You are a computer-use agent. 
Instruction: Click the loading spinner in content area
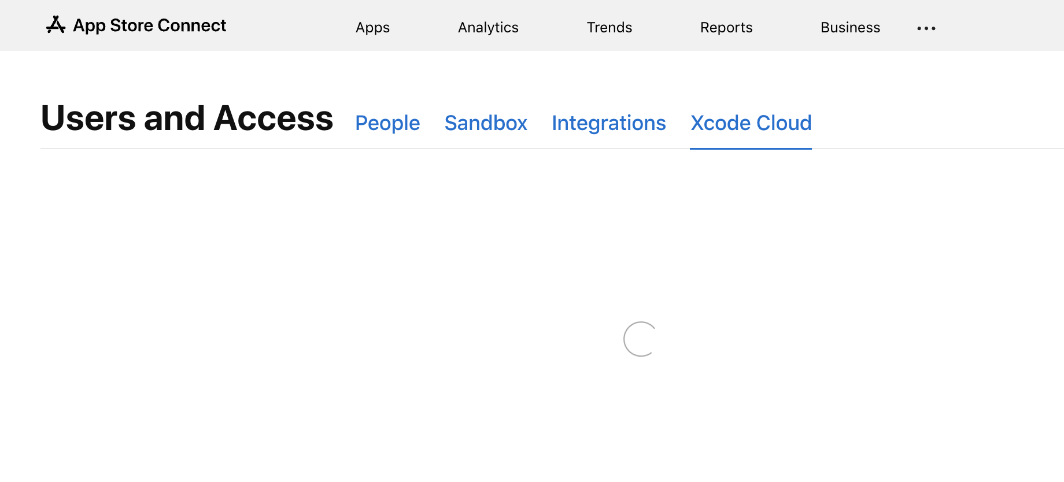coord(640,339)
